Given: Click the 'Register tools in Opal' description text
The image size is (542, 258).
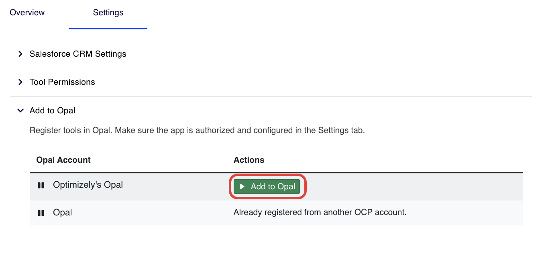Looking at the screenshot, I should 197,131.
